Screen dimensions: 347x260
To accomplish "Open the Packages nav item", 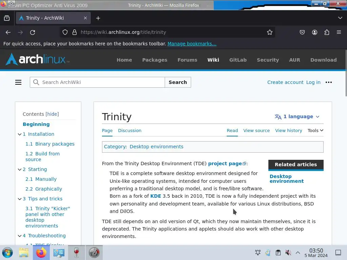I will click(155, 60).
